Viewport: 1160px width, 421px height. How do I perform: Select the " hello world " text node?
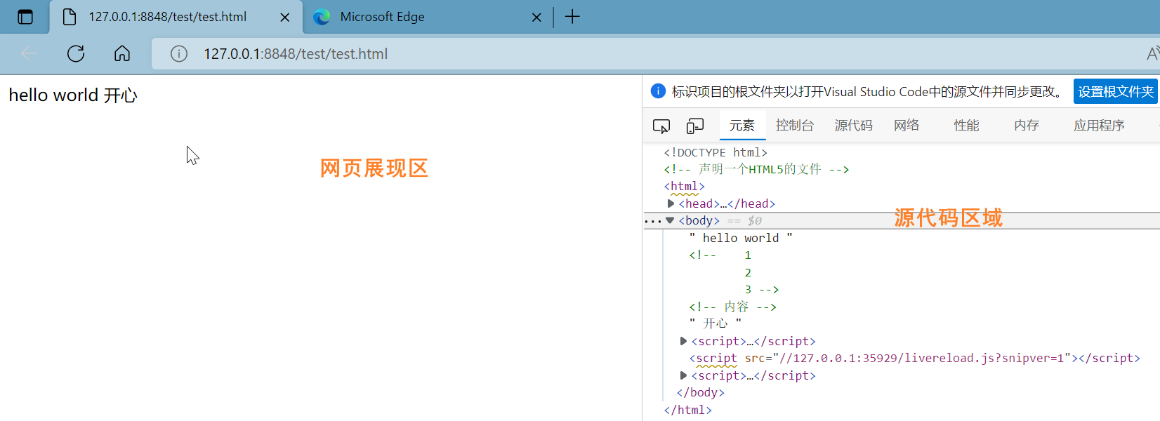(741, 238)
